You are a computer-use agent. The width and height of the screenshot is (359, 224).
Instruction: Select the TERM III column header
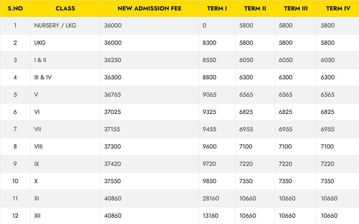click(295, 9)
